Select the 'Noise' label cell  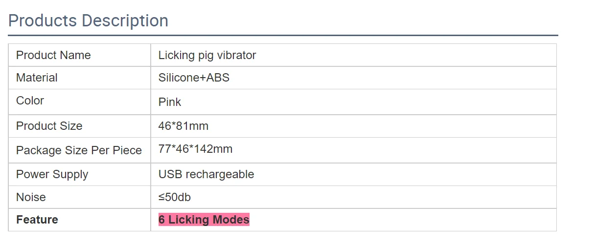31,197
